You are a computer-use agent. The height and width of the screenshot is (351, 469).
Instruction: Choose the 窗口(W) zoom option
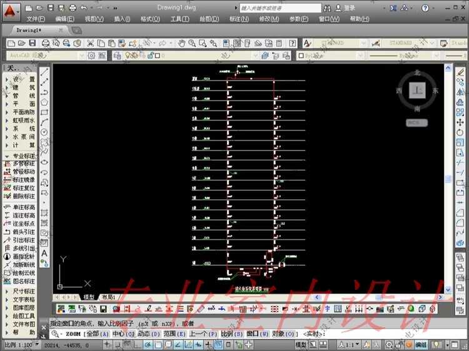[258, 334]
